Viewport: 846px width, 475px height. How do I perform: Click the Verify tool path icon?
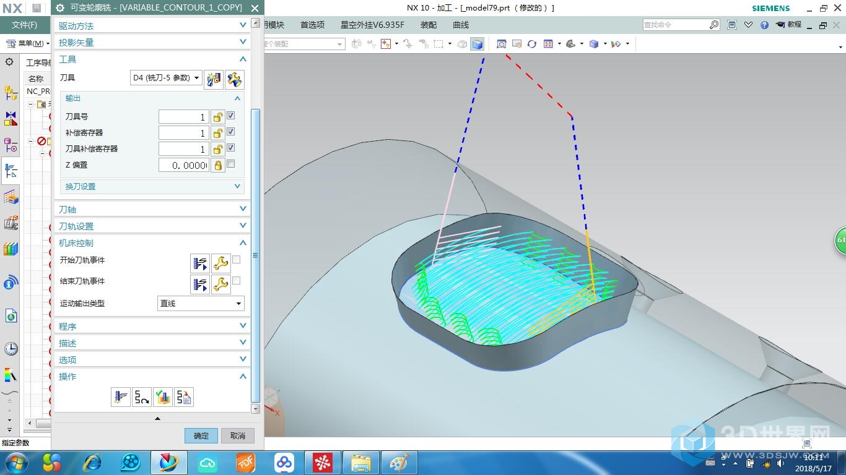163,397
